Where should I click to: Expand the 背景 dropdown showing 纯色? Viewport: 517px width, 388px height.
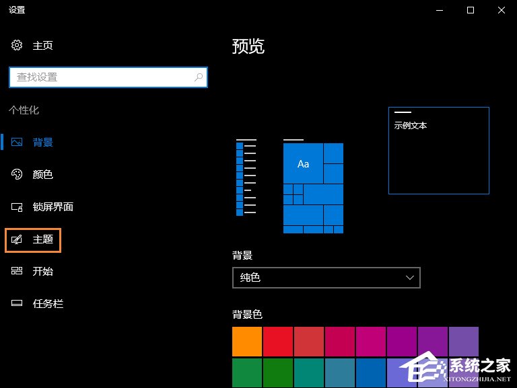coord(326,278)
